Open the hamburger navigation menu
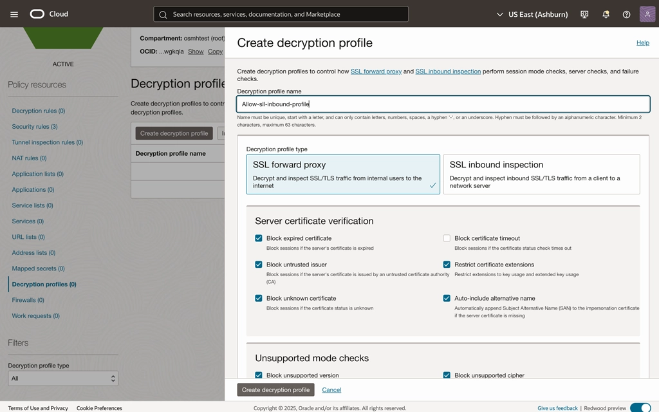 (14, 14)
